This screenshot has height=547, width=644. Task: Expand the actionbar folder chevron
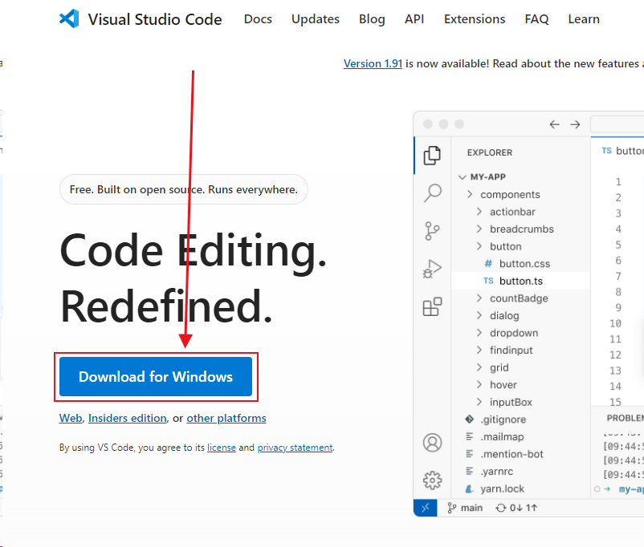(479, 211)
